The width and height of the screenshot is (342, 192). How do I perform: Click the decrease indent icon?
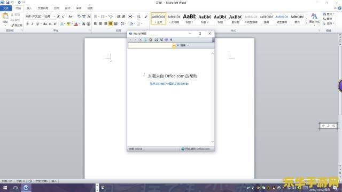tap(119, 17)
